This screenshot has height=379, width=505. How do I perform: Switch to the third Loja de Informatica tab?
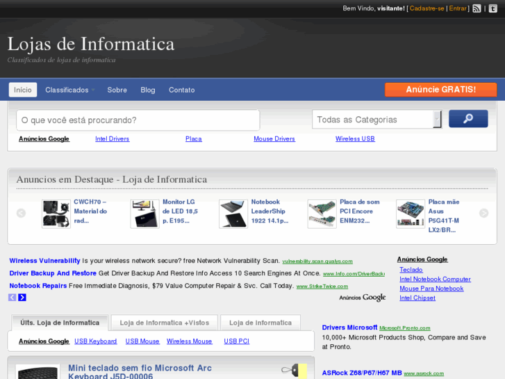click(x=260, y=323)
